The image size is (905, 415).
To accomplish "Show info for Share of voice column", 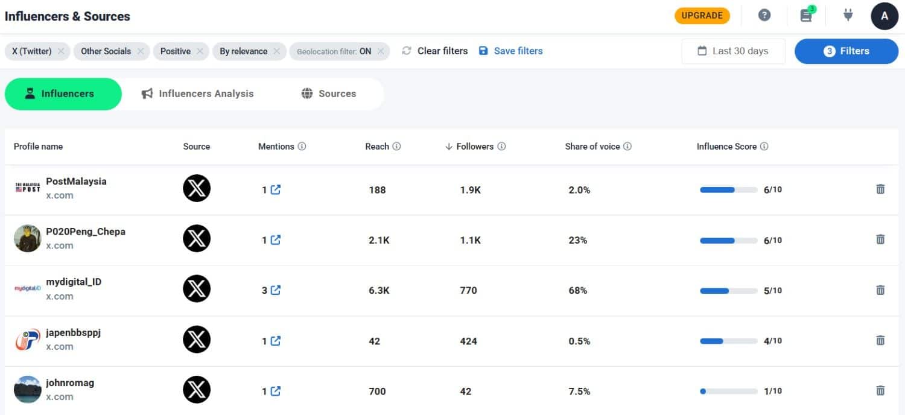I will click(x=627, y=147).
